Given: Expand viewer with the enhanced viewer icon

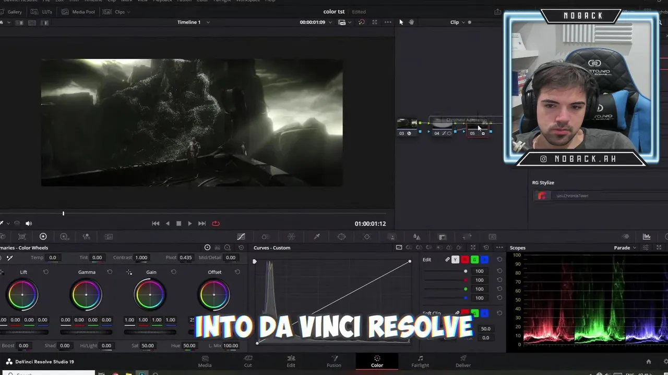Looking at the screenshot, I should (375, 22).
